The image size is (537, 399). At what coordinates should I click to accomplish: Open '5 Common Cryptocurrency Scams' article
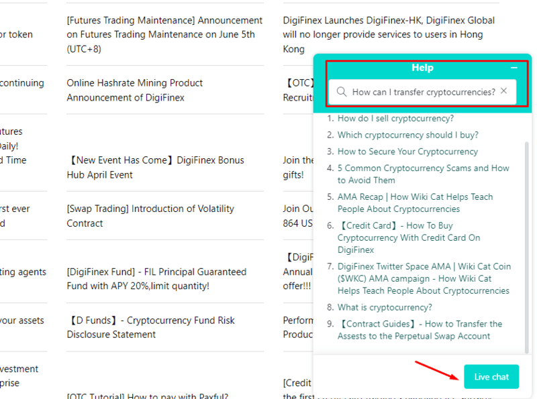pyautogui.click(x=424, y=174)
